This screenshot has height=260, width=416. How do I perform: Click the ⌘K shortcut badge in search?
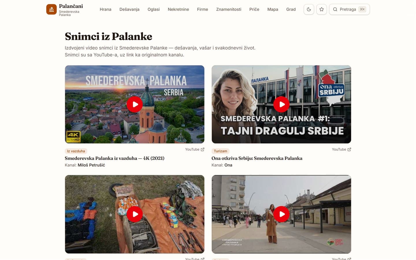pos(362,9)
